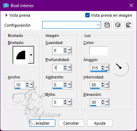
Task: Decrease the Ancho value with down arrow
Action: click(27, 86)
